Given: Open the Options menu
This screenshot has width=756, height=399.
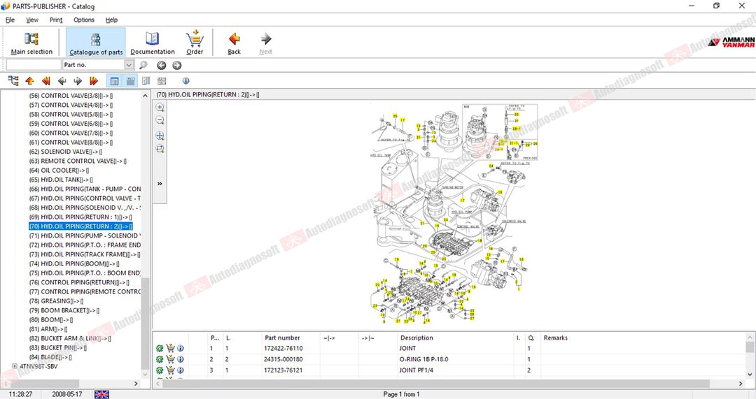Looking at the screenshot, I should click(x=84, y=20).
